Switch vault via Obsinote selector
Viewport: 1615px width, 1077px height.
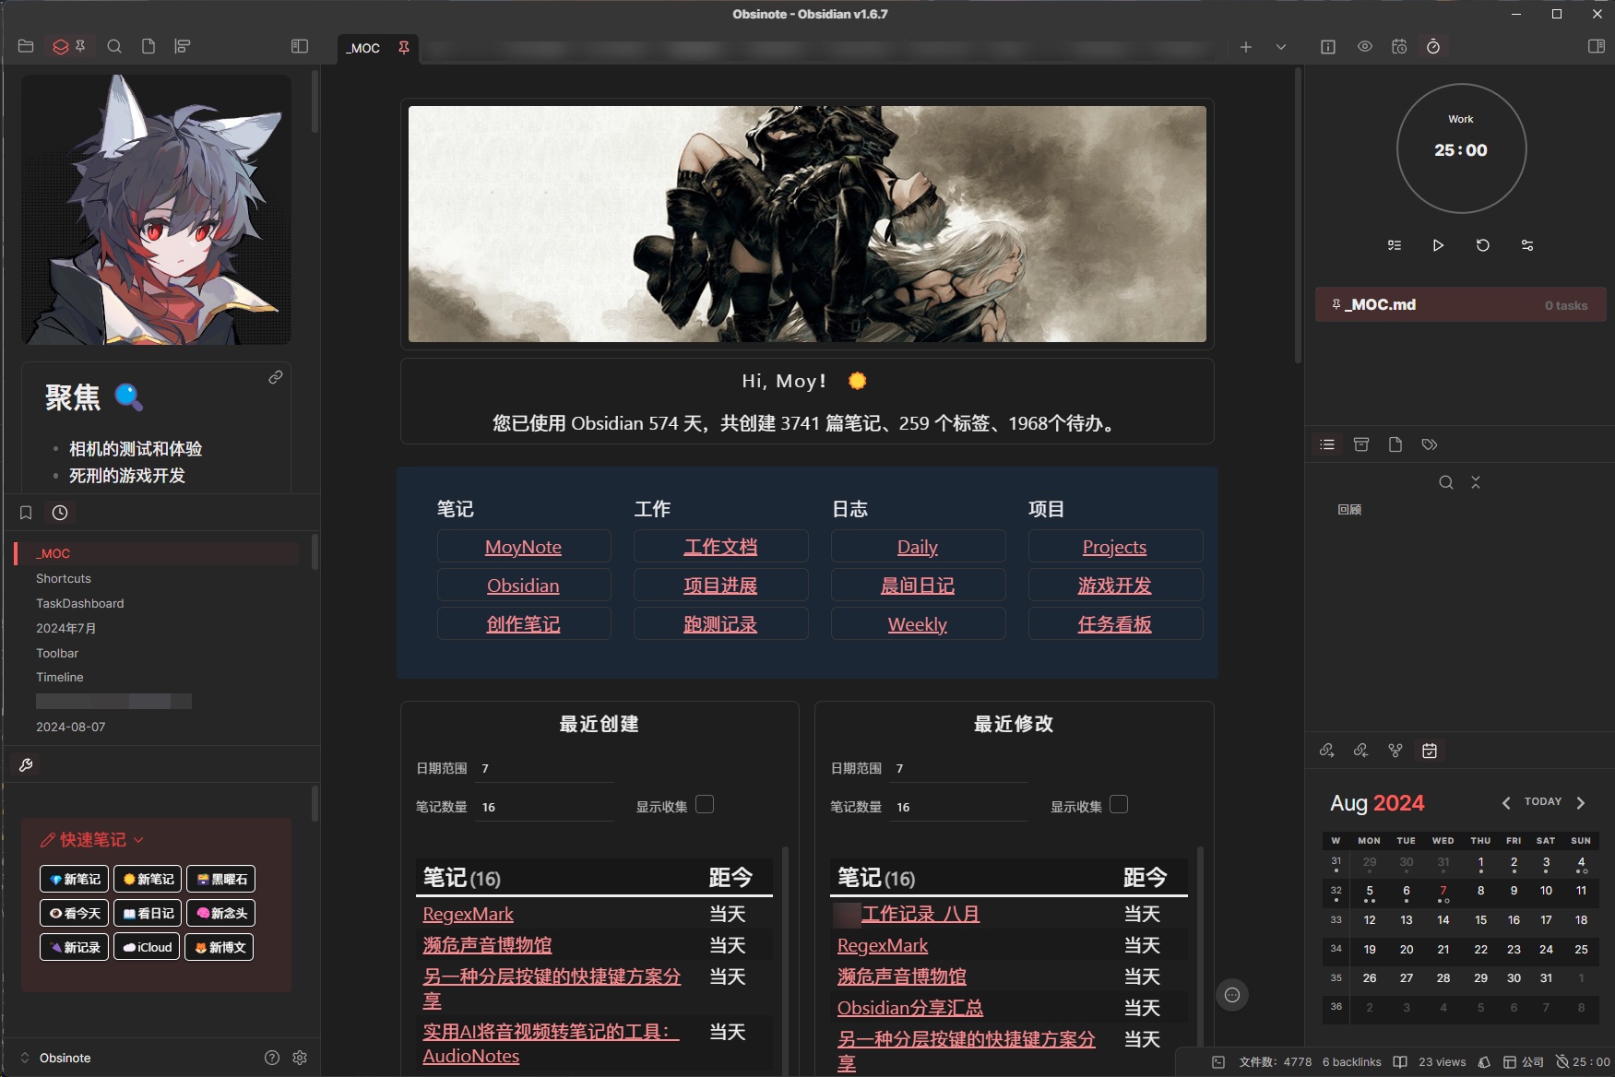tap(55, 1058)
